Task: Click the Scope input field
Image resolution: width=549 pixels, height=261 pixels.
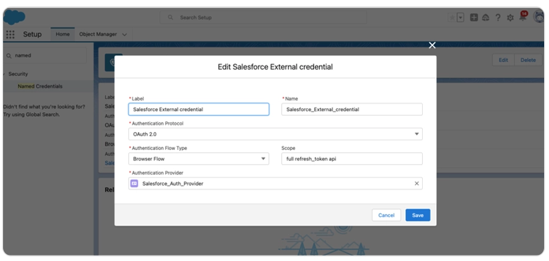Action: click(352, 159)
